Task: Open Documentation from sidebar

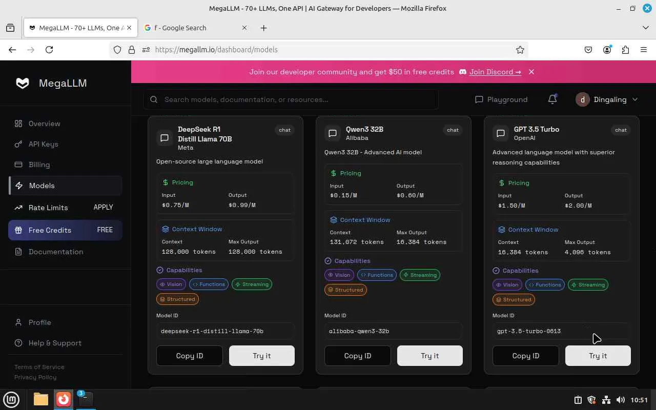Action: (x=65, y=252)
